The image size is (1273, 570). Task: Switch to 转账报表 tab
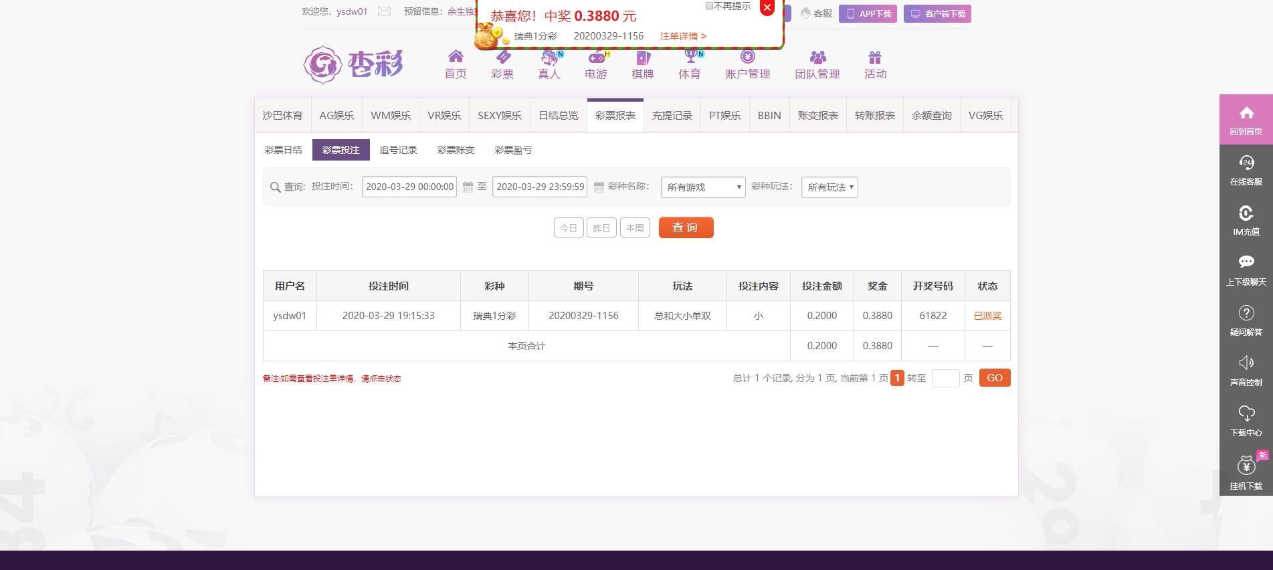pyautogui.click(x=875, y=115)
